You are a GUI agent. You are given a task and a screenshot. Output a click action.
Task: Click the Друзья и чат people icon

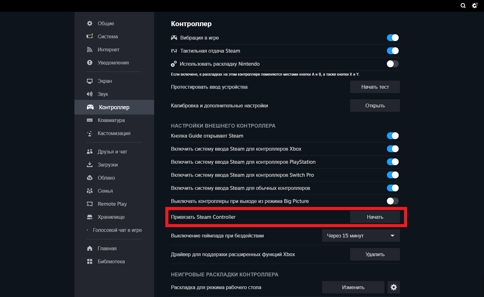click(90, 152)
